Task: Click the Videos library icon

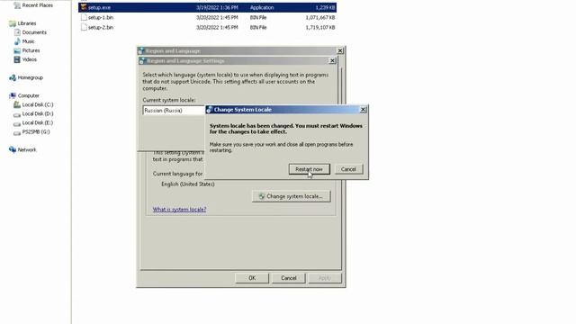Action: tap(17, 59)
